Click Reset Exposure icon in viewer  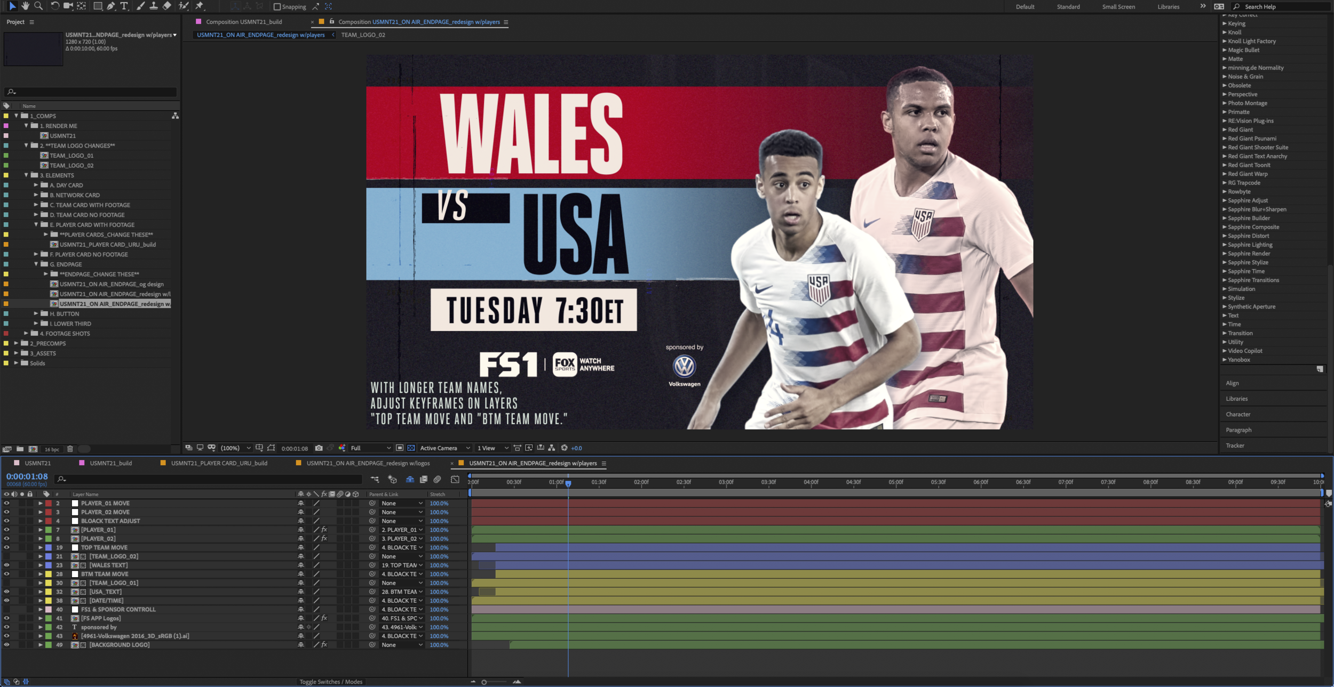(564, 448)
